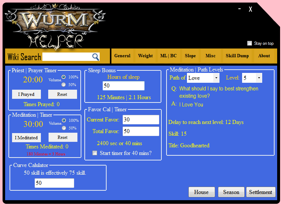Click the 125 Minutes | 2.1 Hours text

124,97
